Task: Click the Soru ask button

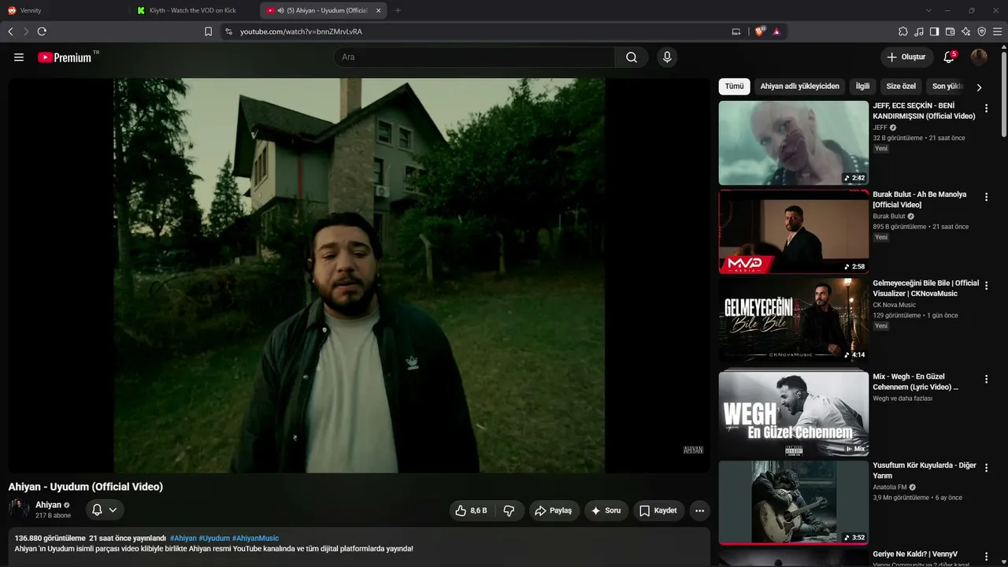Action: [606, 510]
